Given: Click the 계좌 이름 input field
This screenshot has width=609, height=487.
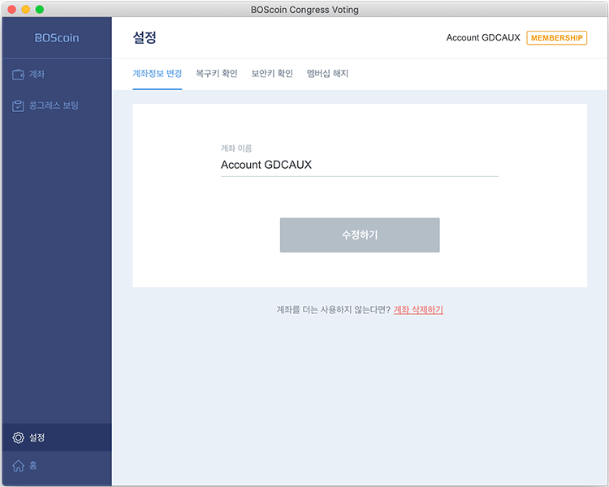Looking at the screenshot, I should tap(360, 165).
